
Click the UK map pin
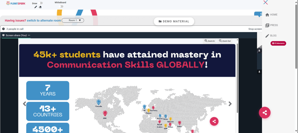145,107
